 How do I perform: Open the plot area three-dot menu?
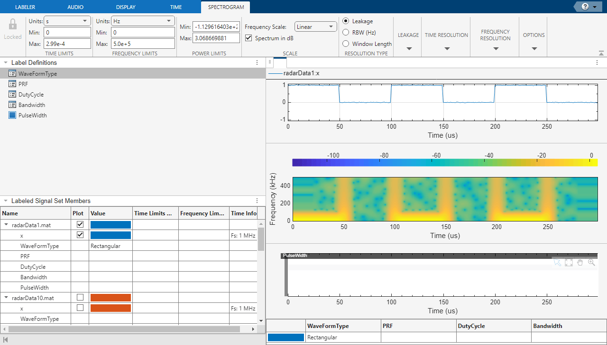coord(598,62)
